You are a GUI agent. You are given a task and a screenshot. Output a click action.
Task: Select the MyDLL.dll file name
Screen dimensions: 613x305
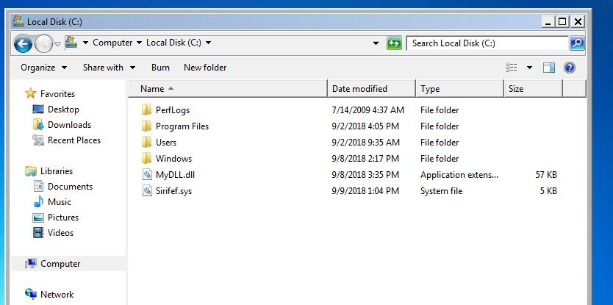(175, 175)
